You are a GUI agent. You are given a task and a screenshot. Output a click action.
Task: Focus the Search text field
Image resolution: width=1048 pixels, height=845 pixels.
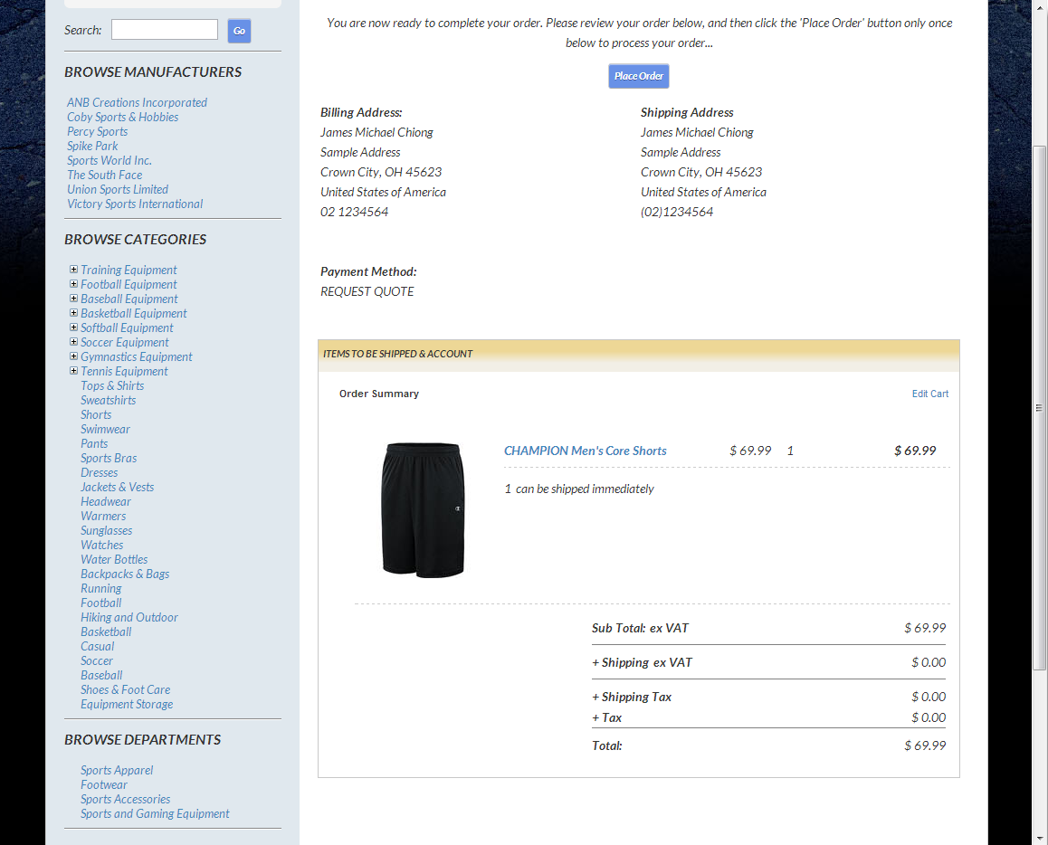click(x=164, y=30)
